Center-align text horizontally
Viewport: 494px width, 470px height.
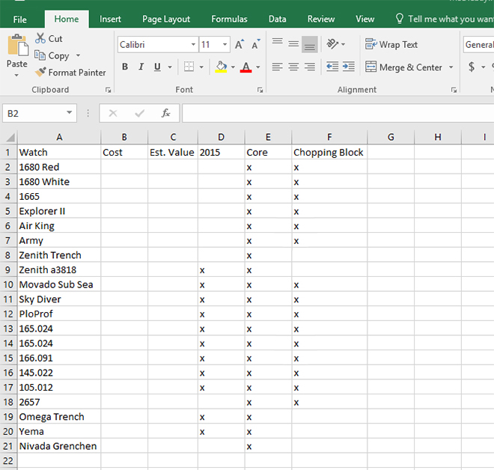pyautogui.click(x=293, y=67)
